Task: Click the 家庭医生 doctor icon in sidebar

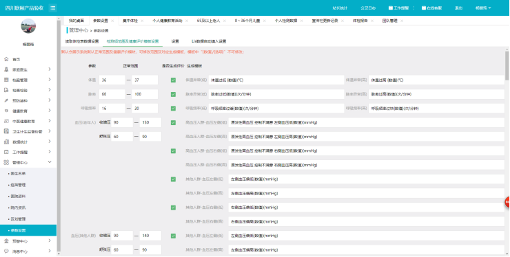Action: point(6,69)
